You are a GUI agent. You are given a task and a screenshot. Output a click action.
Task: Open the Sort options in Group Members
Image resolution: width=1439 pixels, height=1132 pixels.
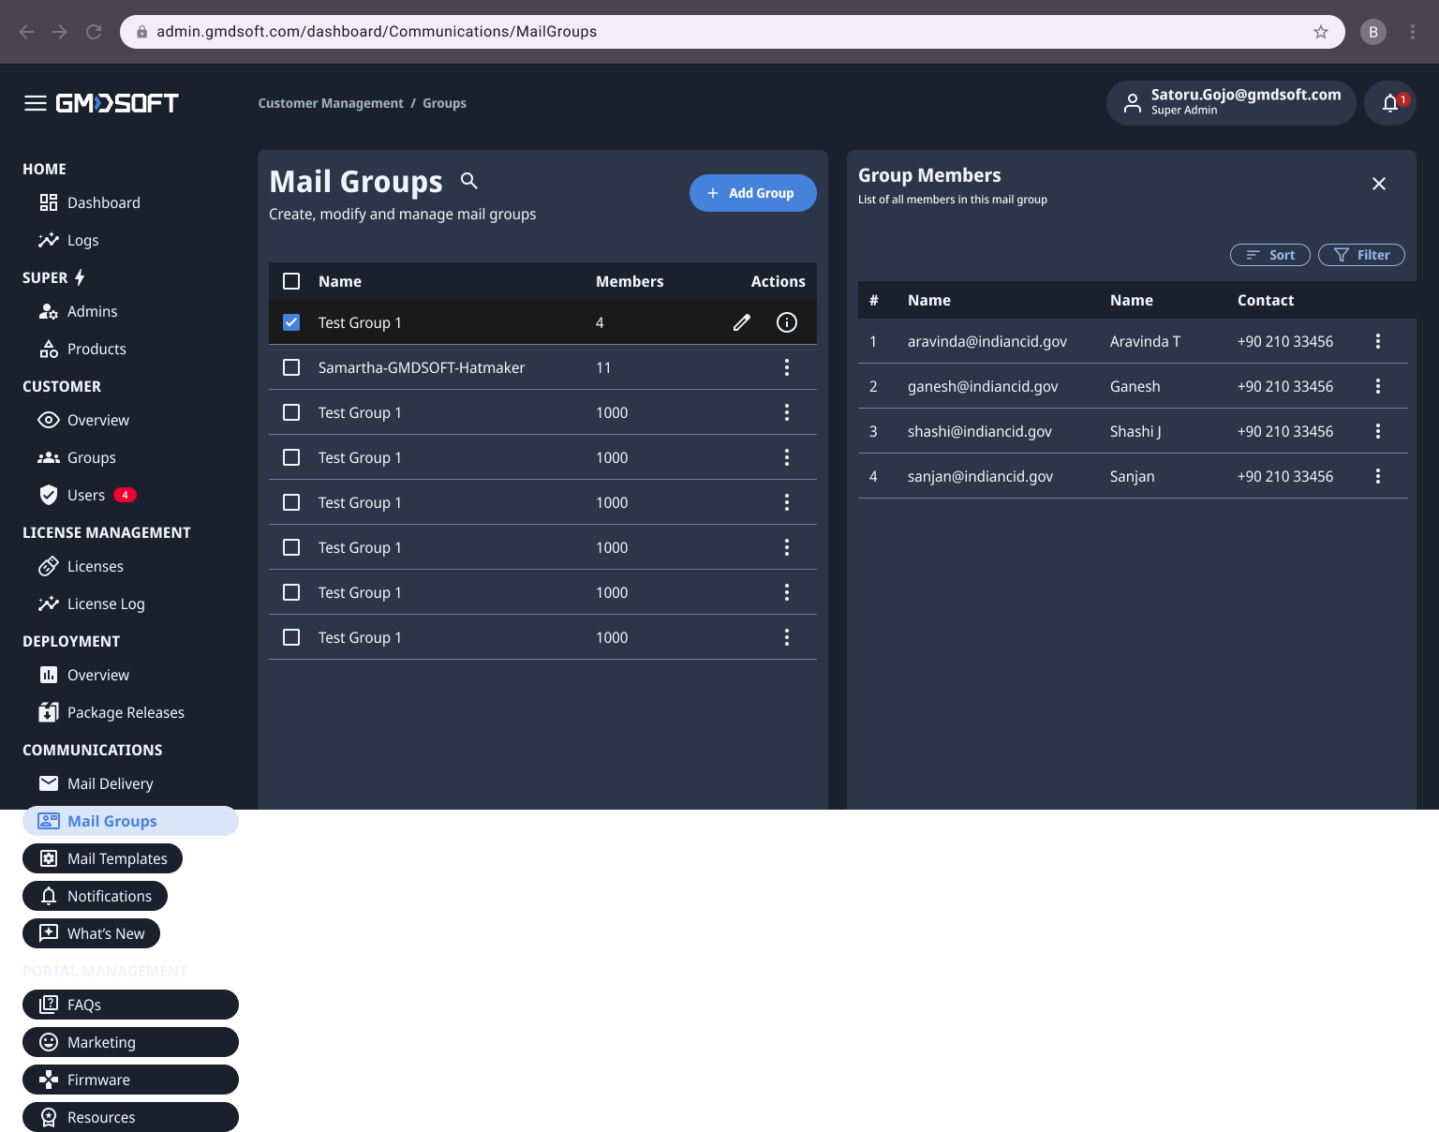[1270, 255]
